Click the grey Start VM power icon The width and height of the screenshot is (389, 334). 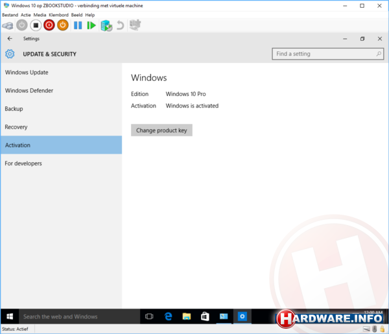22,25
